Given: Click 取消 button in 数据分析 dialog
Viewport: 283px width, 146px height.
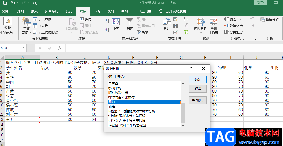Looking at the screenshot, I should (198, 89).
